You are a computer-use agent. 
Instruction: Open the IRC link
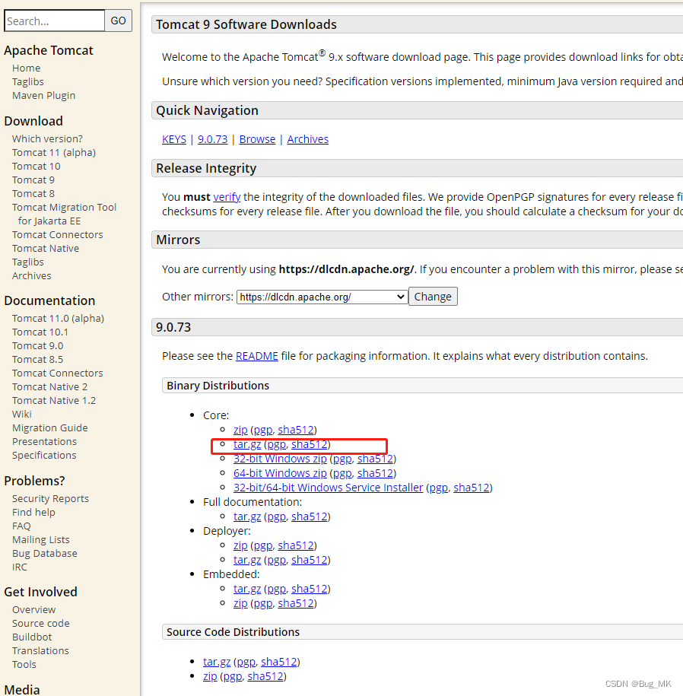coord(20,567)
